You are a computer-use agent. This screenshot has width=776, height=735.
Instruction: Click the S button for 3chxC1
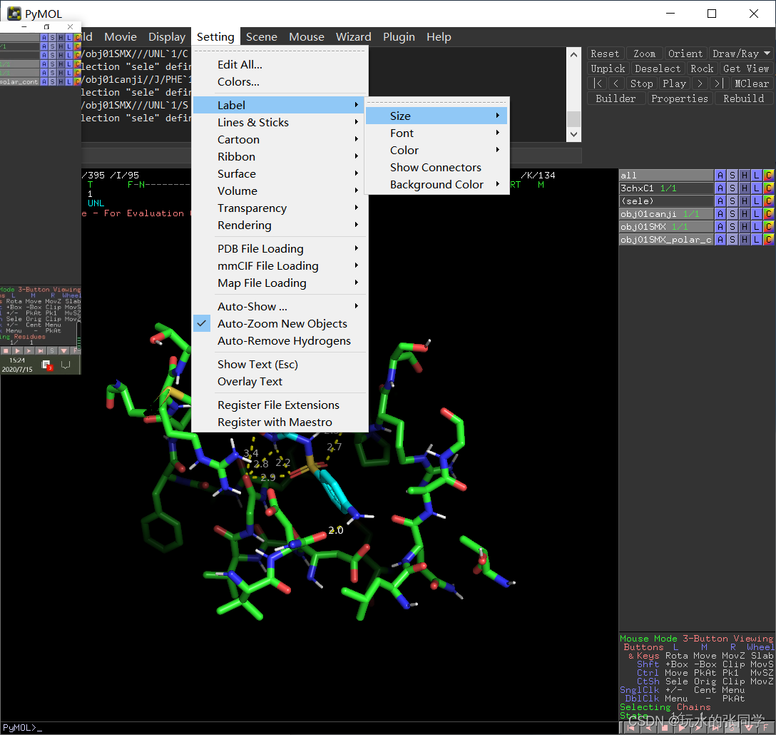(x=732, y=188)
